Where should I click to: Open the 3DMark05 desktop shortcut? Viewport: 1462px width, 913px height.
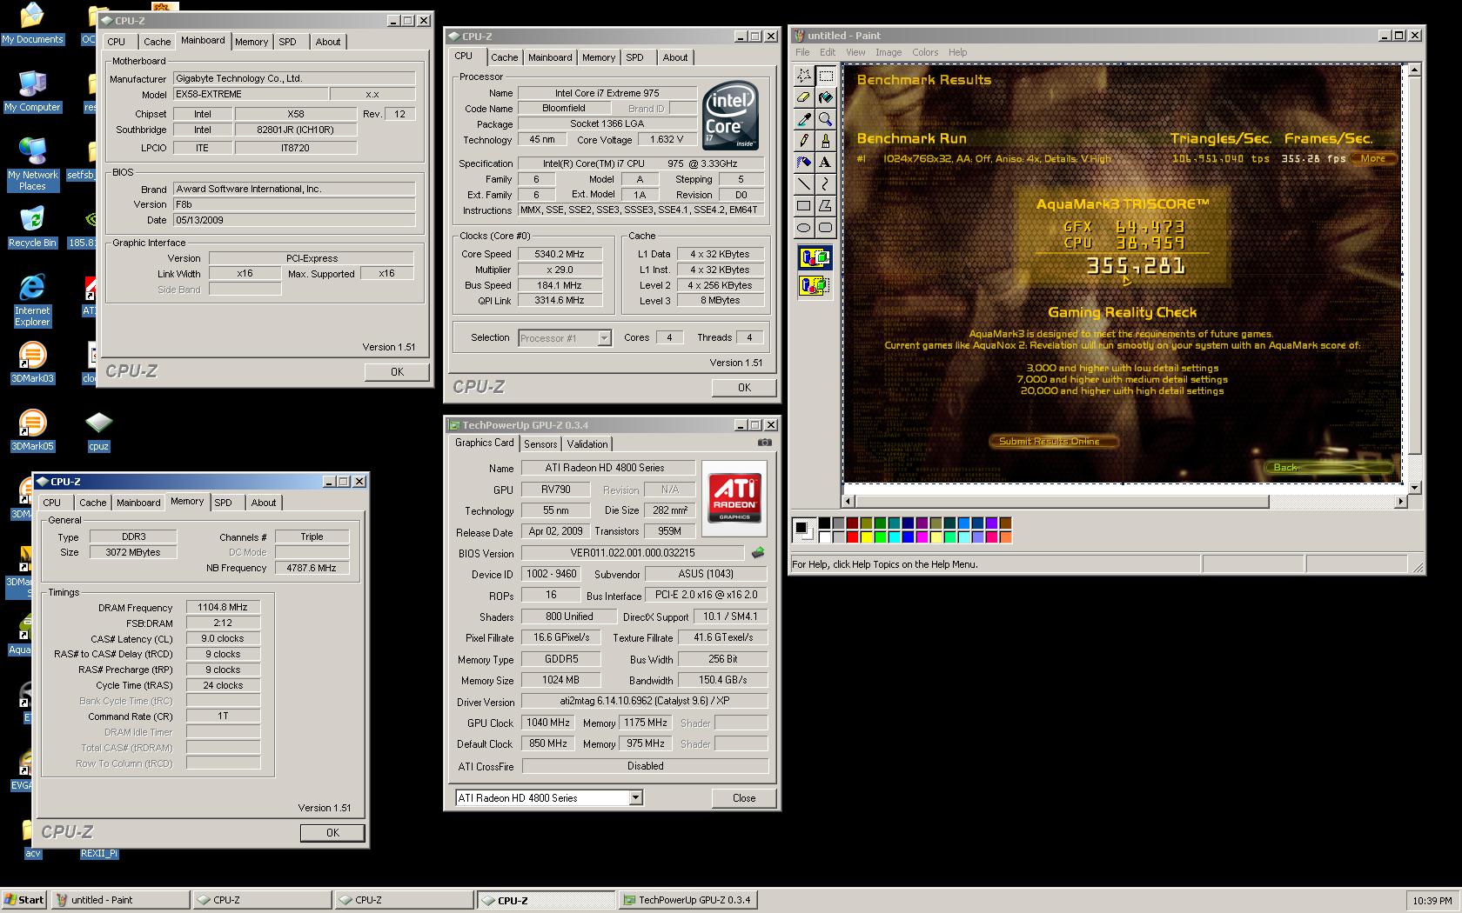(x=32, y=430)
